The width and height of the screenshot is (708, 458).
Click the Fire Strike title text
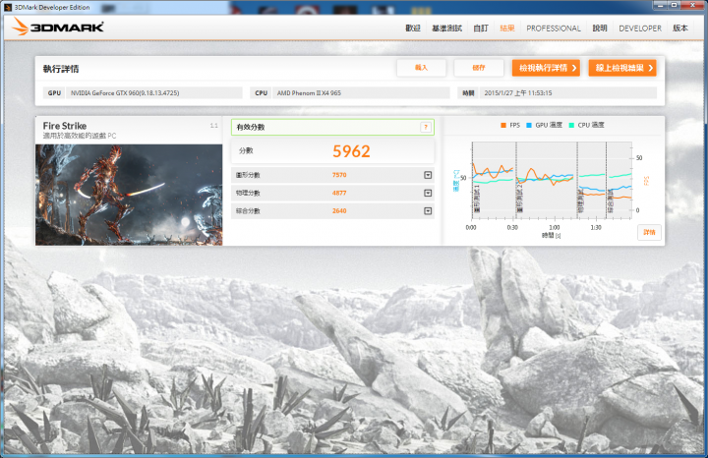[65, 126]
